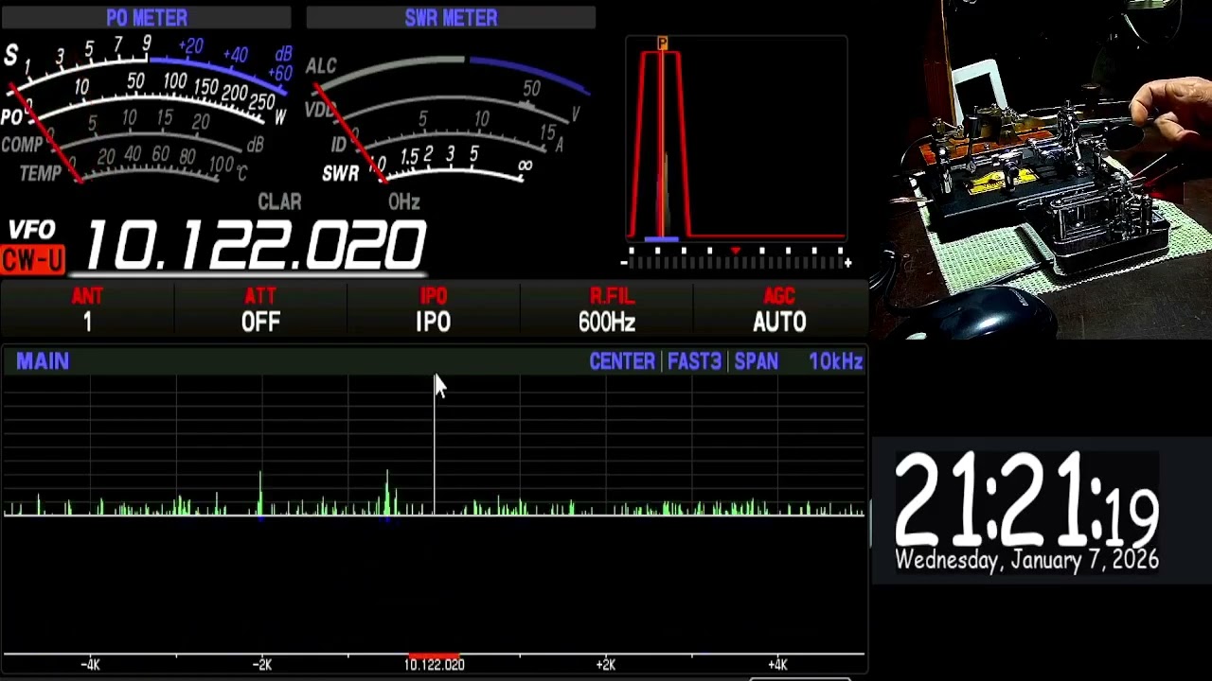This screenshot has height=681, width=1212.
Task: Click the ALC scale label
Action: tap(321, 66)
